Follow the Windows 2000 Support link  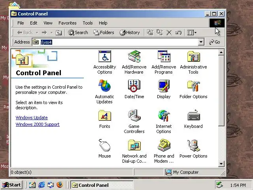38,124
